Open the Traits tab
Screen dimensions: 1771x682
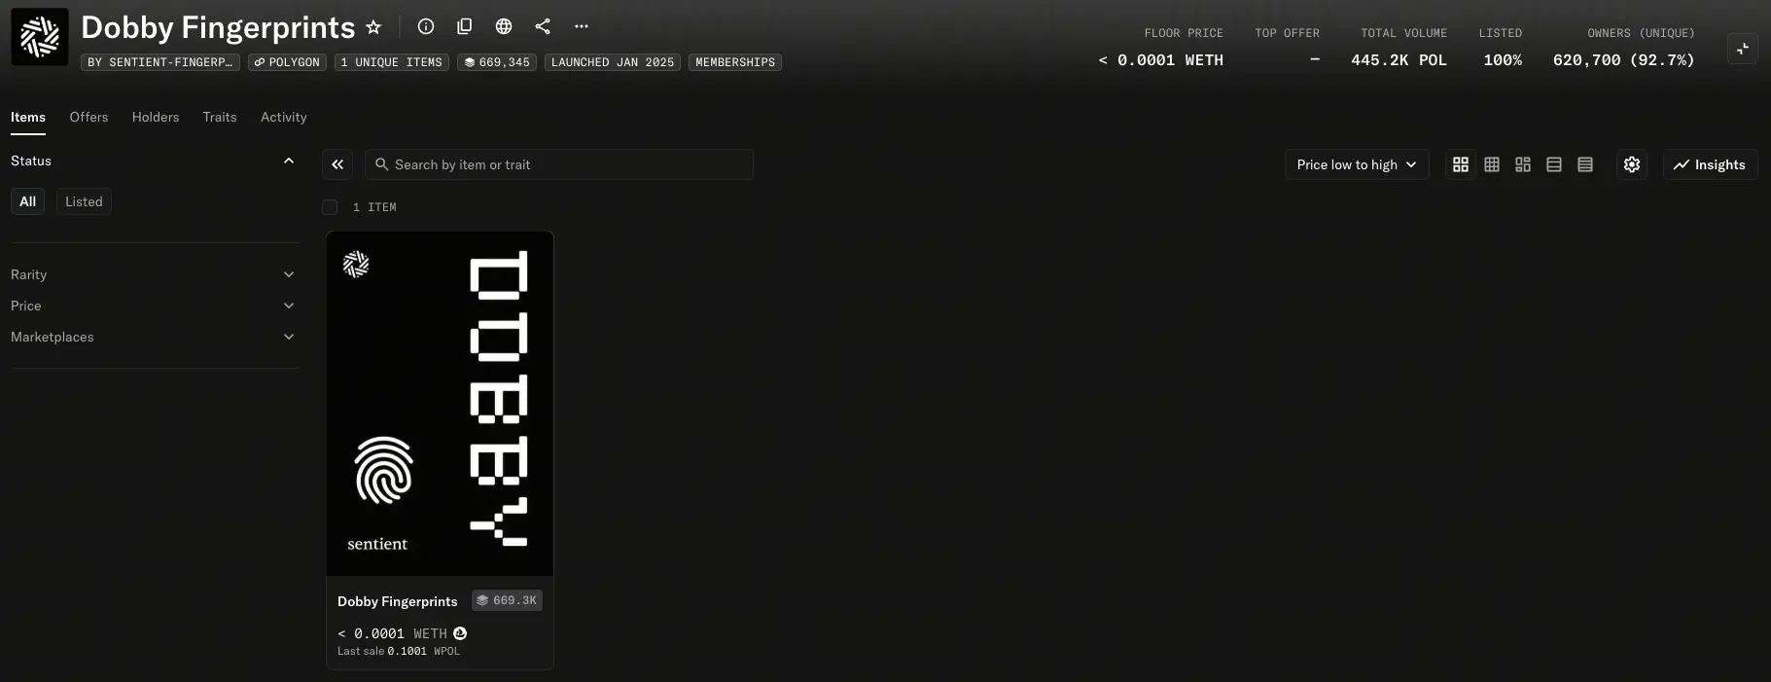[x=220, y=117]
